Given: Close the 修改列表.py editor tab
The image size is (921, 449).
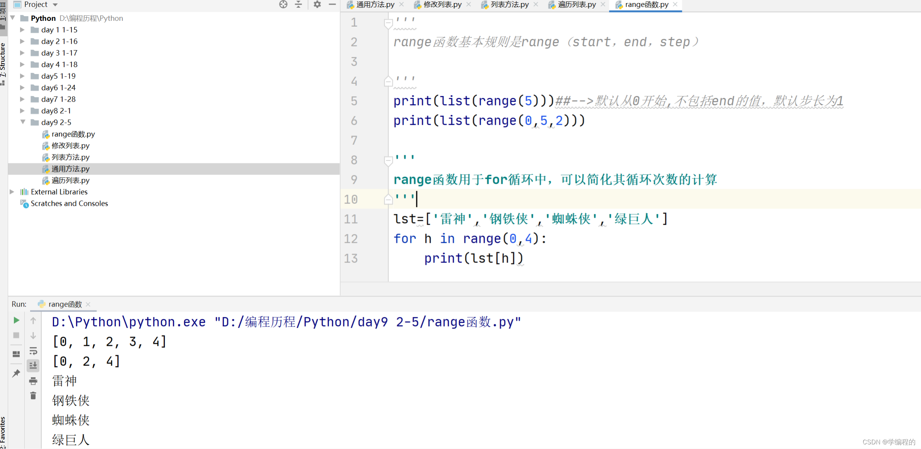Looking at the screenshot, I should click(469, 5).
